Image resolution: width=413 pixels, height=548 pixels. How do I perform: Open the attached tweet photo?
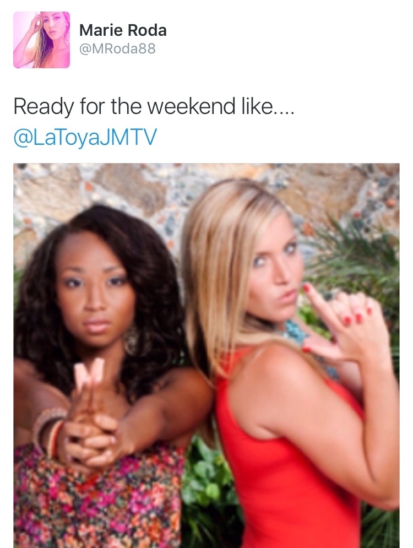pos(206,355)
